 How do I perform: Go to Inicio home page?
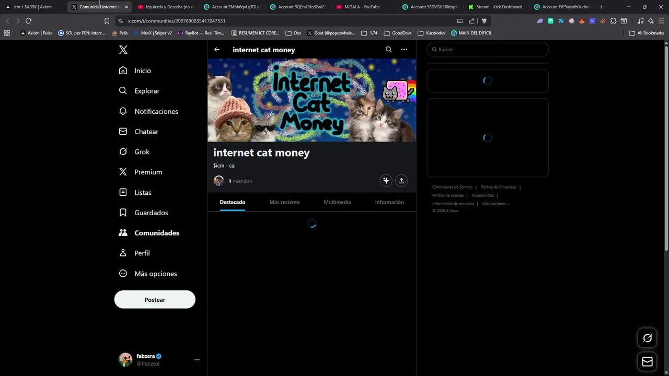[135, 70]
